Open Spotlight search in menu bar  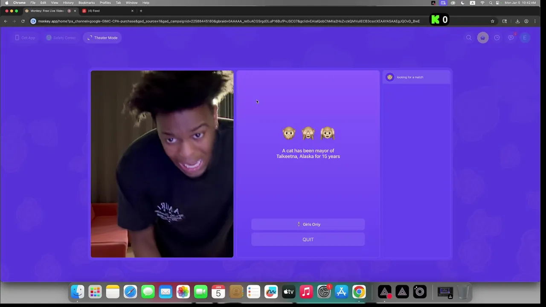coord(491,3)
